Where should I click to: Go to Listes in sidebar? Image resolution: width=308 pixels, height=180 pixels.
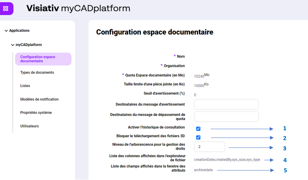click(25, 86)
